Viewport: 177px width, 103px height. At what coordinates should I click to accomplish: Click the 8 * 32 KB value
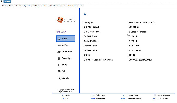tap(133, 41)
